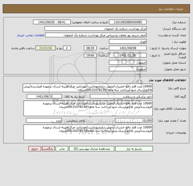The image size is (193, 186).
Task: Click the شرح کلی نیاز label
Action: 177,88
